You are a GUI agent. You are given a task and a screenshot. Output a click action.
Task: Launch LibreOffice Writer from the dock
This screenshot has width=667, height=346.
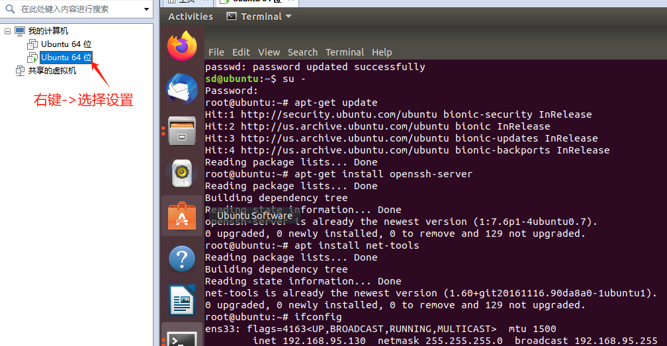[x=182, y=300]
